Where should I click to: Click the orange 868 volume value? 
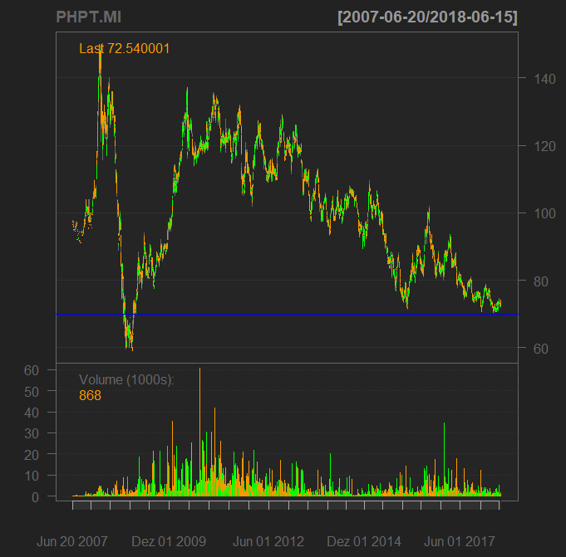pos(90,396)
